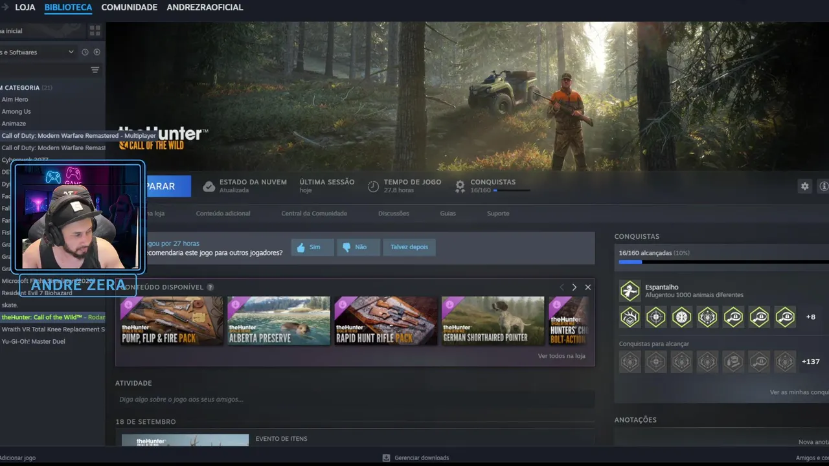
Task: Open the ANDREZRAOFICIAL profile menu
Action: pos(205,7)
